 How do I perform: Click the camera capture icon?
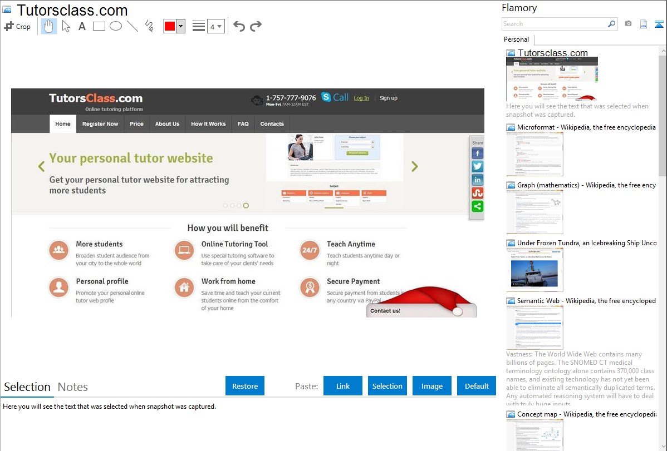pyautogui.click(x=628, y=24)
